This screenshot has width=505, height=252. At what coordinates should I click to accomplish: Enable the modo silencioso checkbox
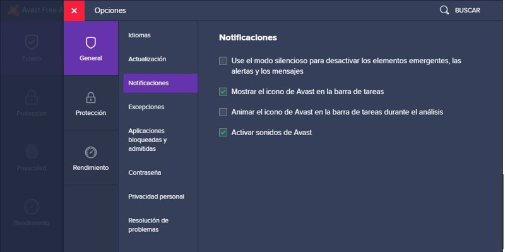223,61
